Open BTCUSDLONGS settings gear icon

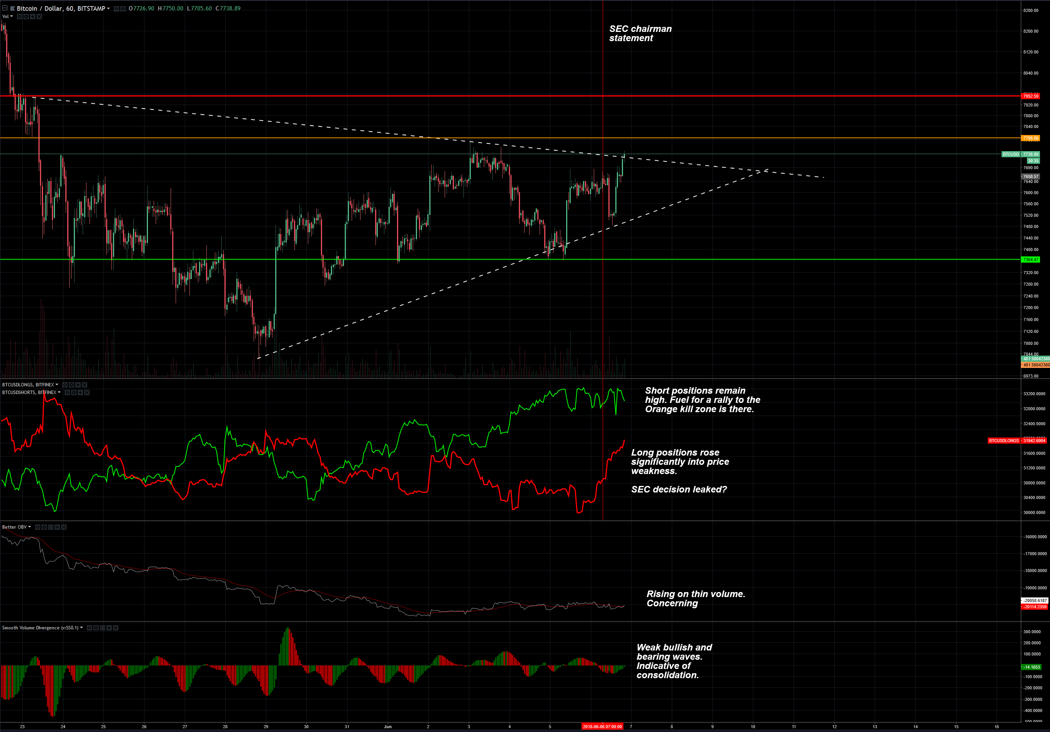(x=72, y=385)
